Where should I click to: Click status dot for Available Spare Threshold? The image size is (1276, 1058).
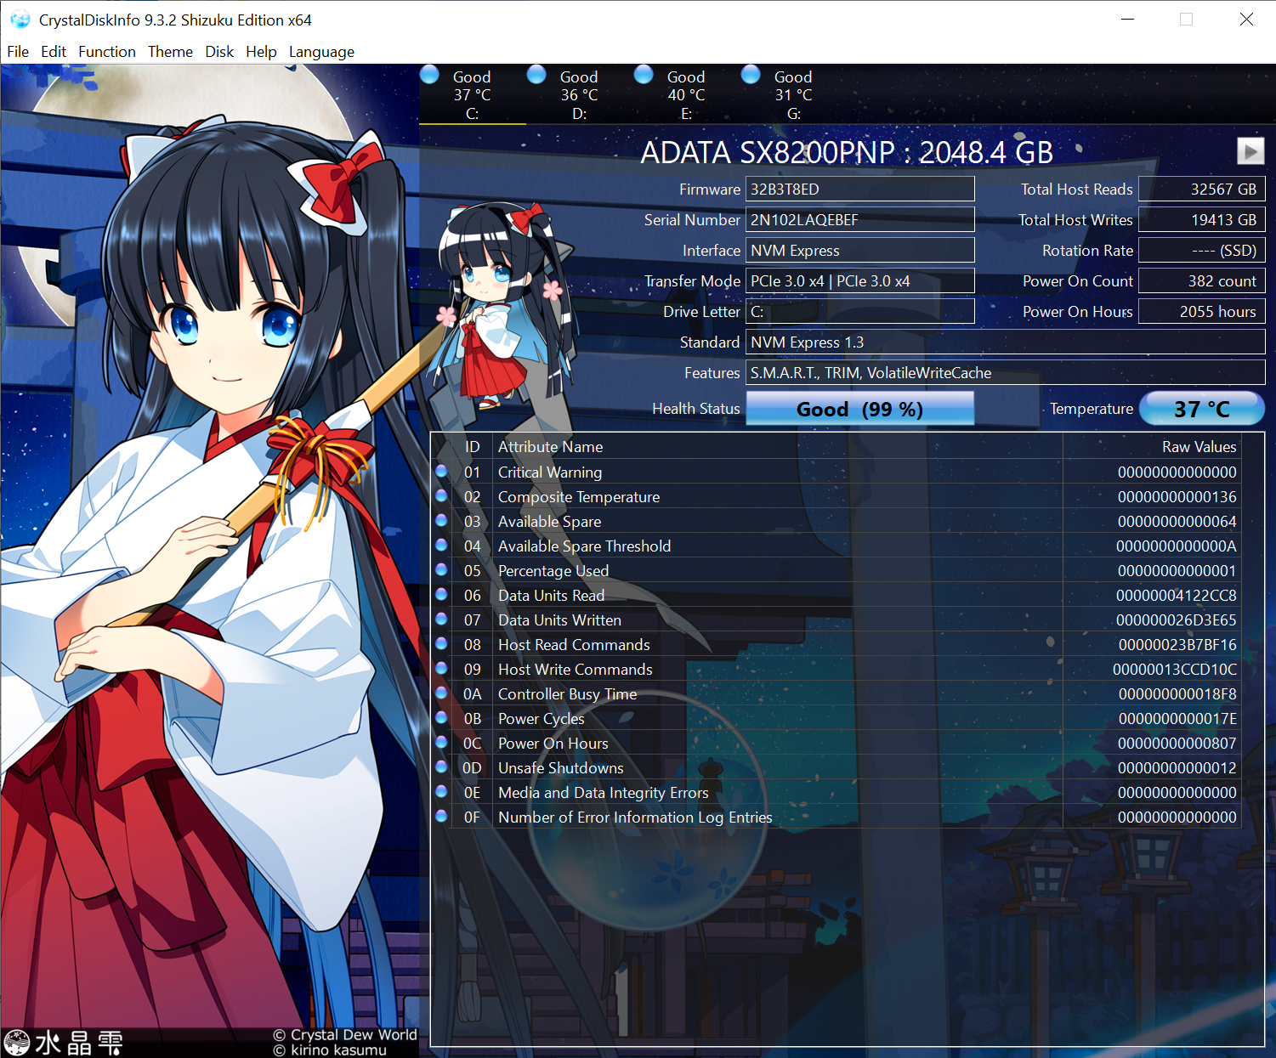click(x=441, y=545)
